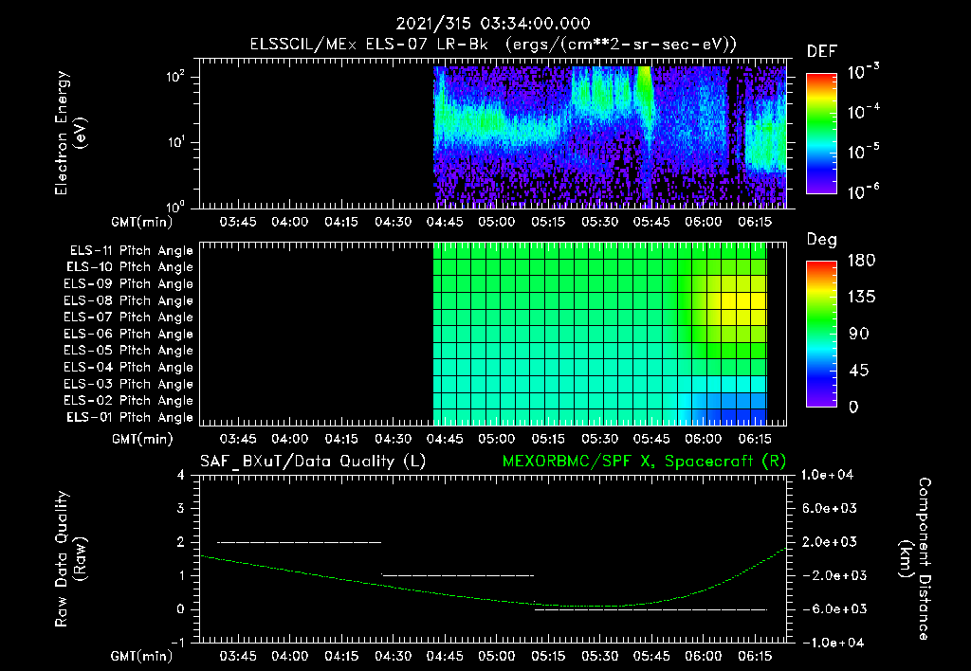Select the ELSSCIL/MEx ELS-07 LR-Bk subtitle
971x671 pixels.
tap(493, 45)
